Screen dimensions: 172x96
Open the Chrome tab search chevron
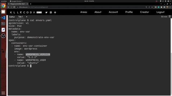[x=161, y=4]
